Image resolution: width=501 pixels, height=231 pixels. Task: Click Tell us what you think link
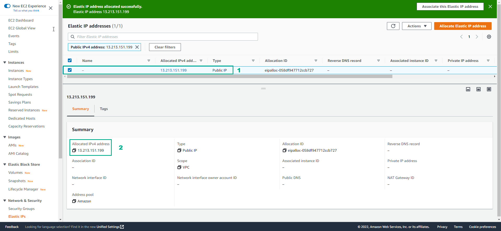(26, 11)
